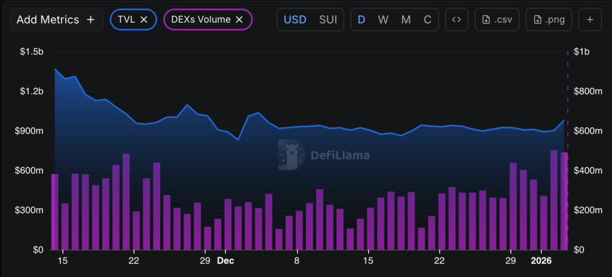Remove the TVL metric with its X

click(143, 20)
